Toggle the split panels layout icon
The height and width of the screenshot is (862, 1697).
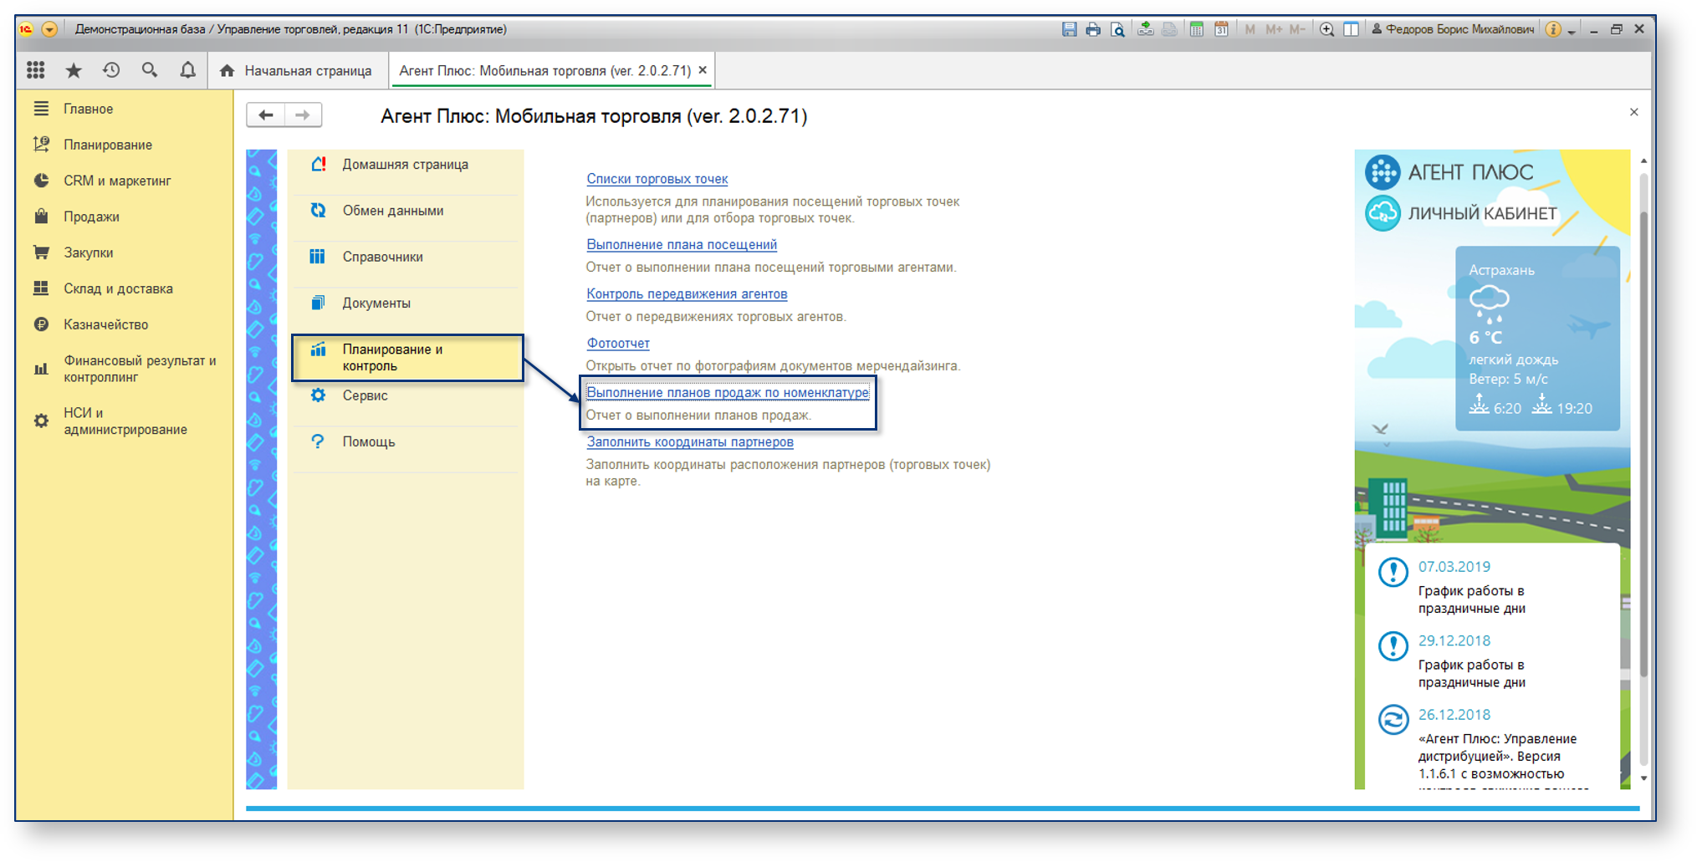click(1351, 29)
